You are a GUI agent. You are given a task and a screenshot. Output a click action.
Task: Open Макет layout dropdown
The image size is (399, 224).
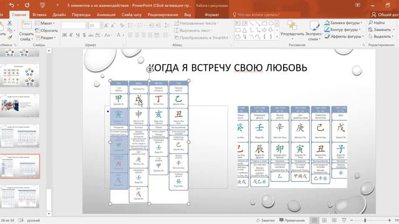(45, 23)
